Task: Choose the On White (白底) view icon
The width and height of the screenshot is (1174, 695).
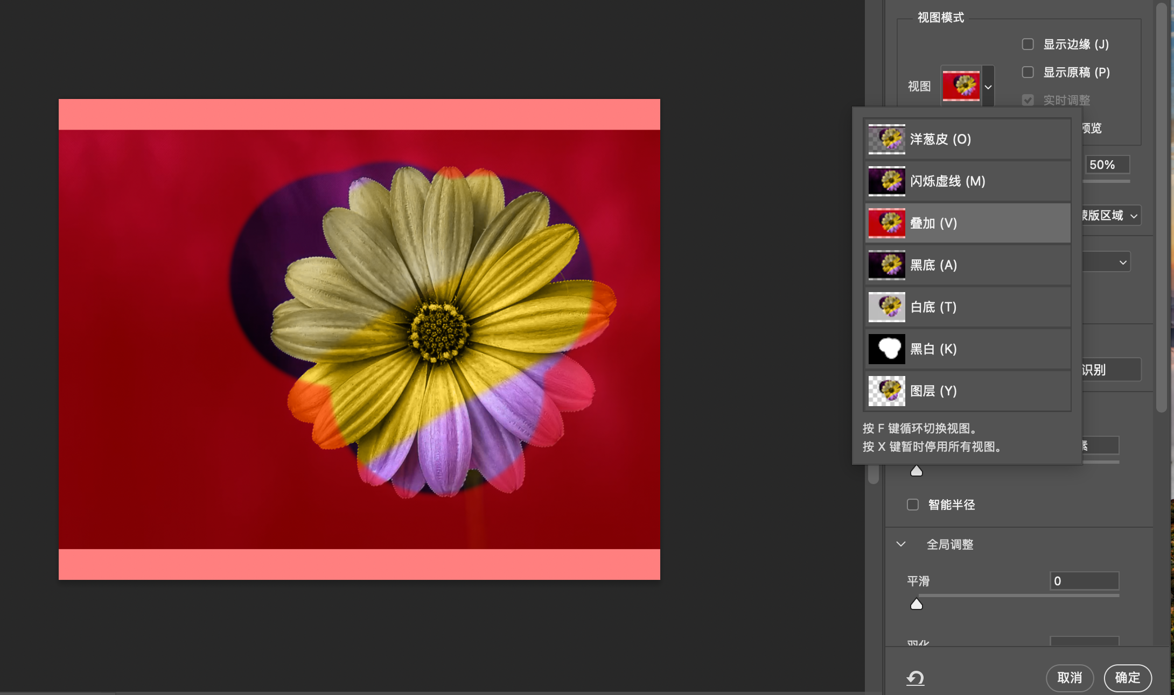Action: [x=886, y=307]
